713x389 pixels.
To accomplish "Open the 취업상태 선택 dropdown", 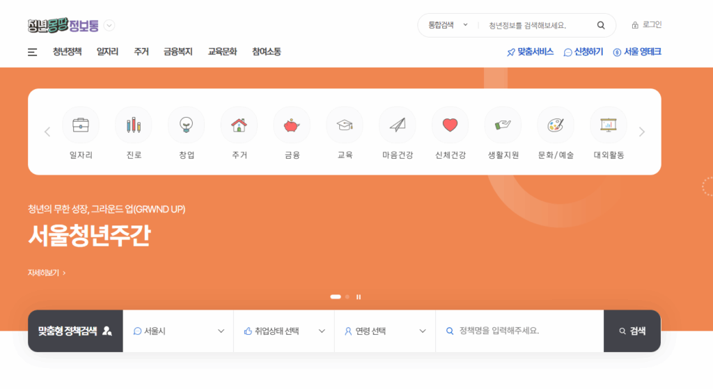I will 284,331.
